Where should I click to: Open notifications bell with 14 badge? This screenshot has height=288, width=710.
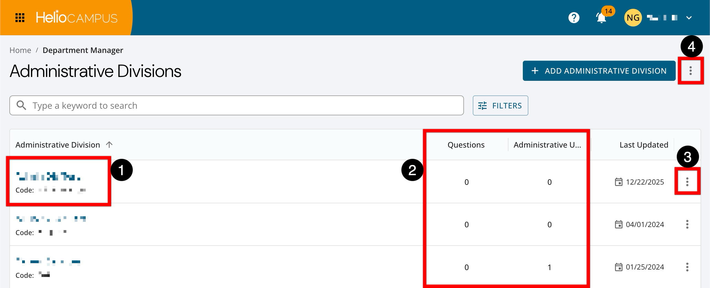pyautogui.click(x=601, y=18)
